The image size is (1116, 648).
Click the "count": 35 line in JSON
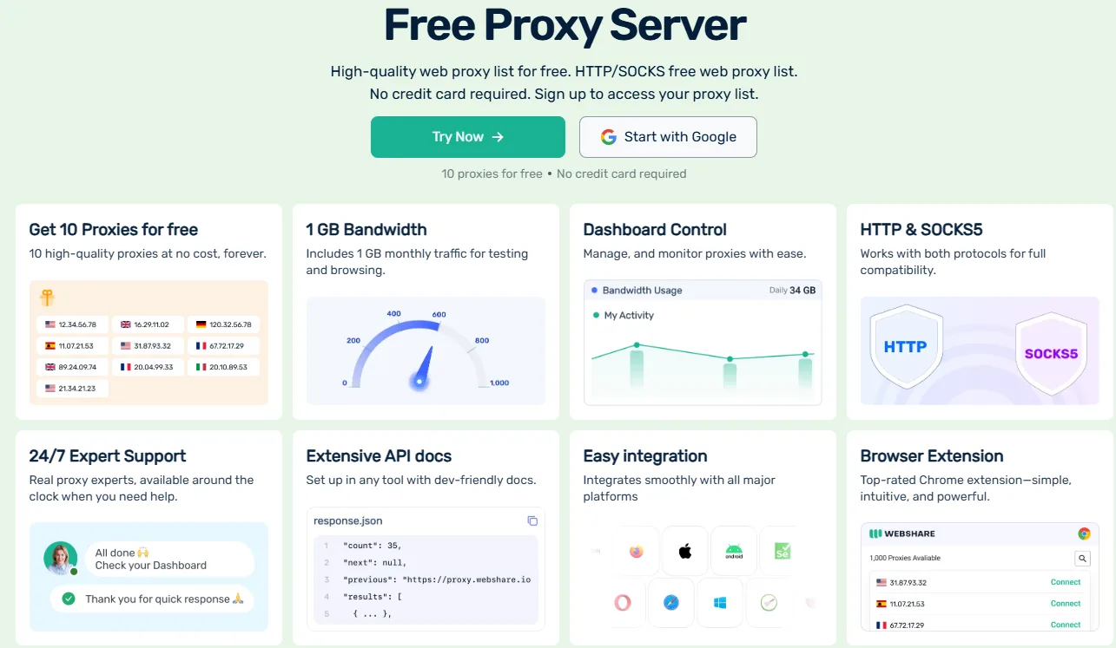(373, 546)
